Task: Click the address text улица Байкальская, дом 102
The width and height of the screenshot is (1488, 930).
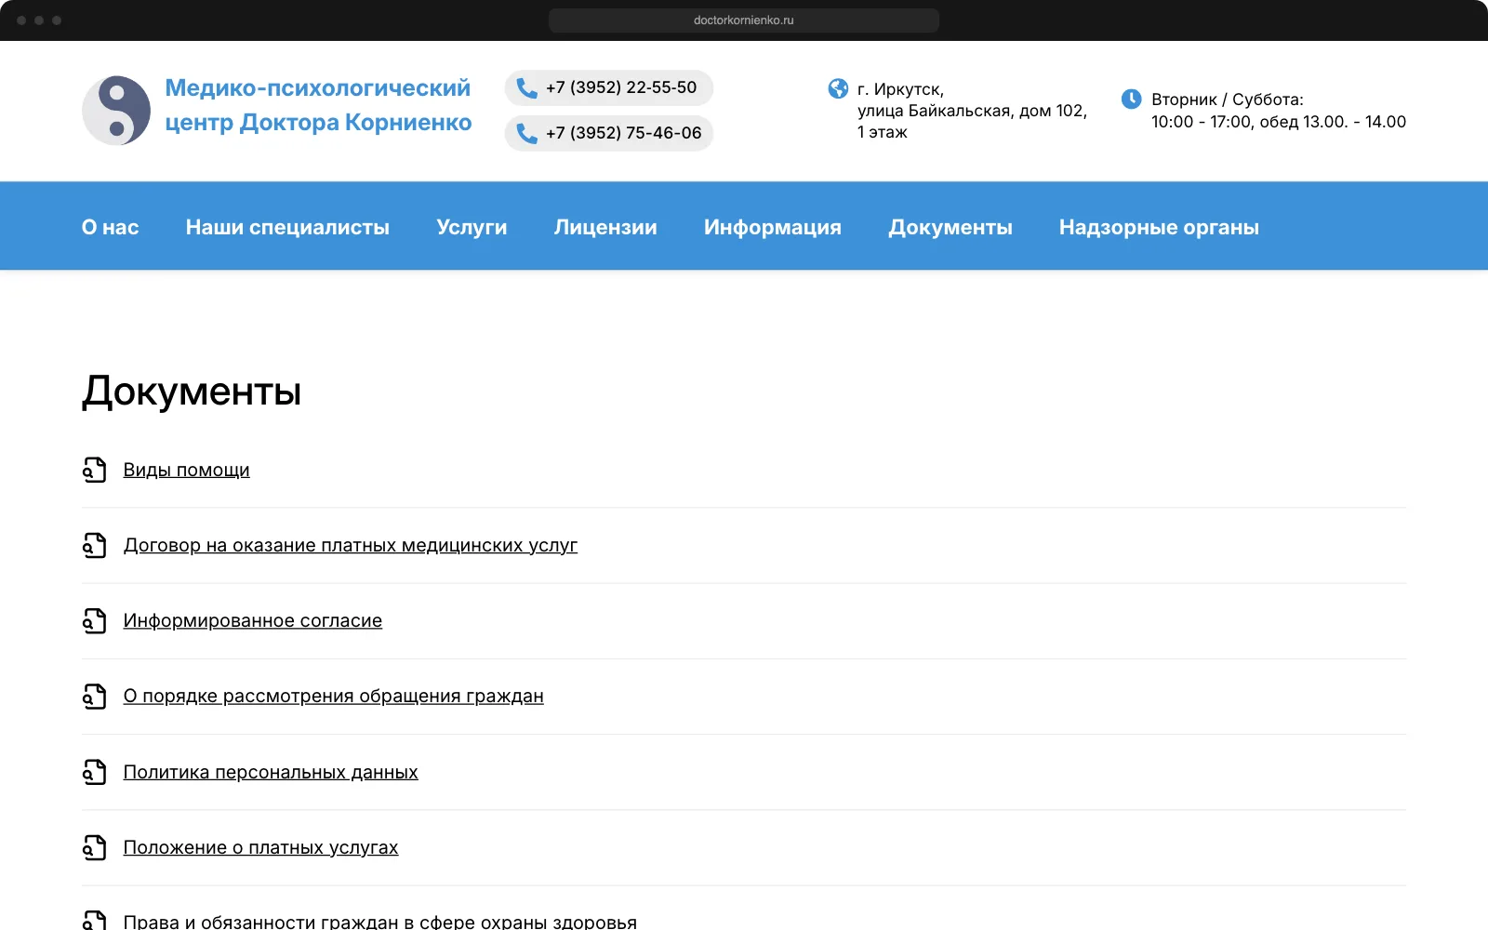Action: (972, 111)
